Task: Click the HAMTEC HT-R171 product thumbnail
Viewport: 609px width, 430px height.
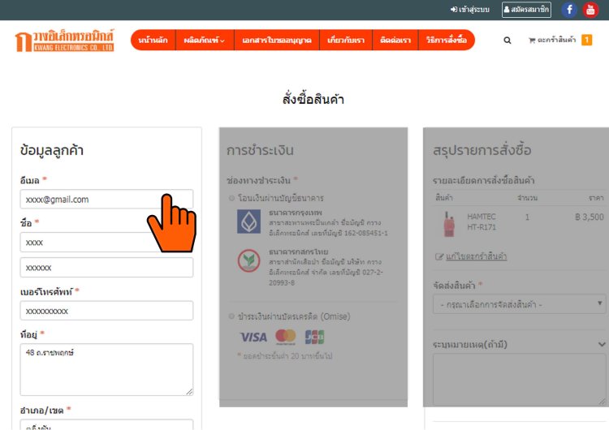Action: point(447,223)
